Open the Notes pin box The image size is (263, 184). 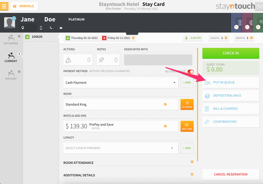[x=108, y=60]
